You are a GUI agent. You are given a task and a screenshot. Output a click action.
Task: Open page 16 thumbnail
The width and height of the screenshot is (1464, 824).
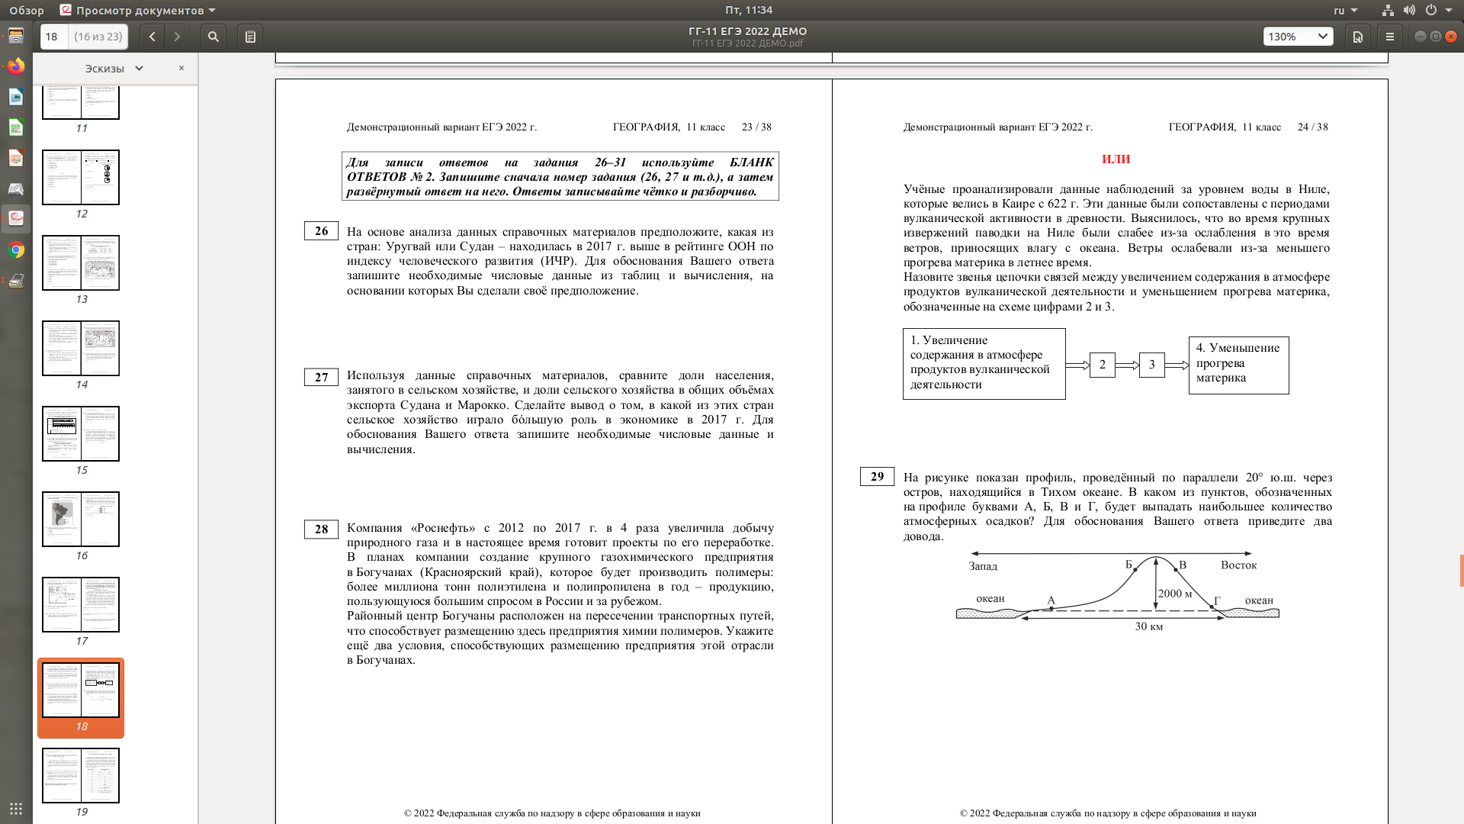81,520
